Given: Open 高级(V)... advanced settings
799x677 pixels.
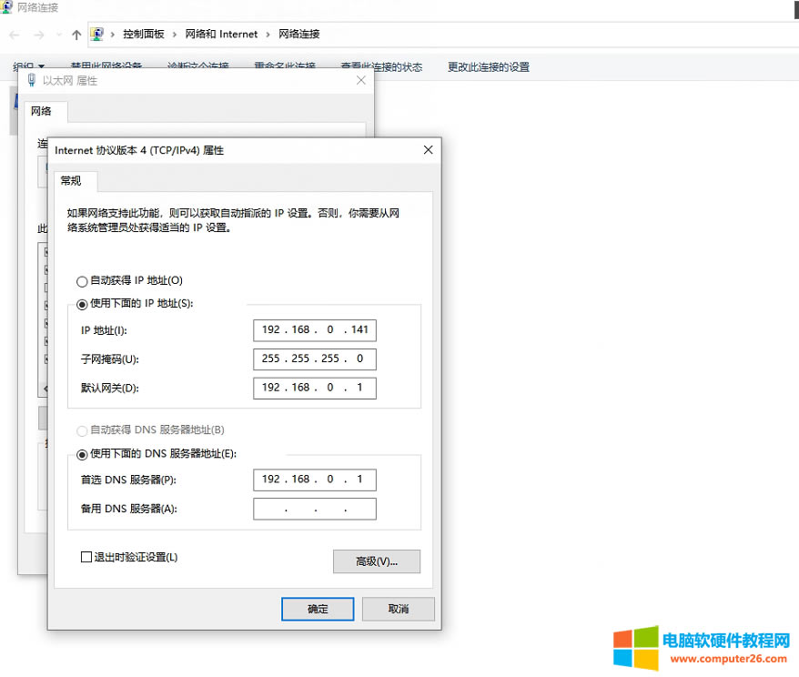Looking at the screenshot, I should point(377,561).
